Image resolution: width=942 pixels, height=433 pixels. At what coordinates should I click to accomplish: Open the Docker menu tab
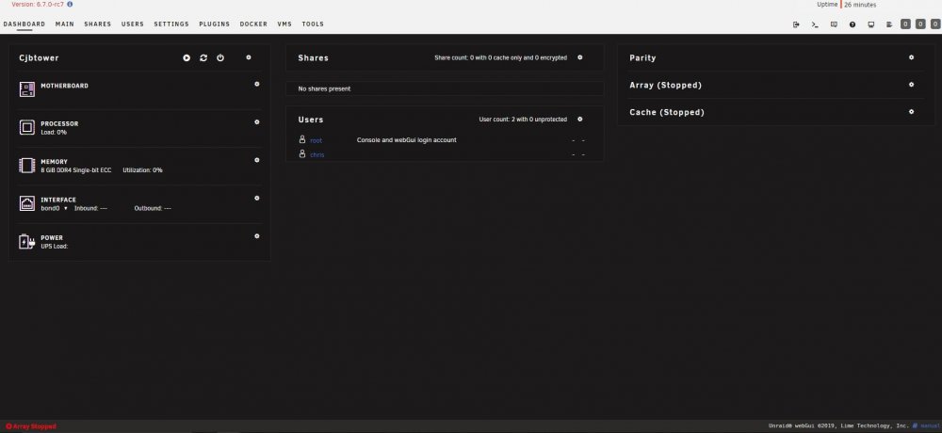click(x=253, y=24)
